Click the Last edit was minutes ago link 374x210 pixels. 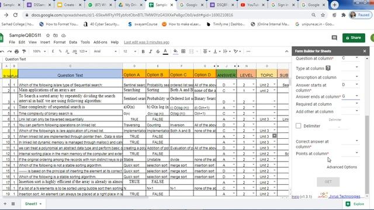147,42
